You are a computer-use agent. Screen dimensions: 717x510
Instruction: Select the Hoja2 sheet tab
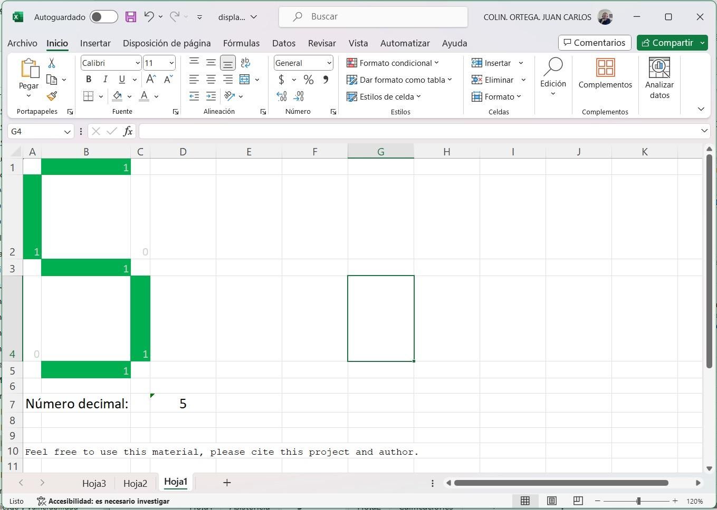[x=135, y=482]
